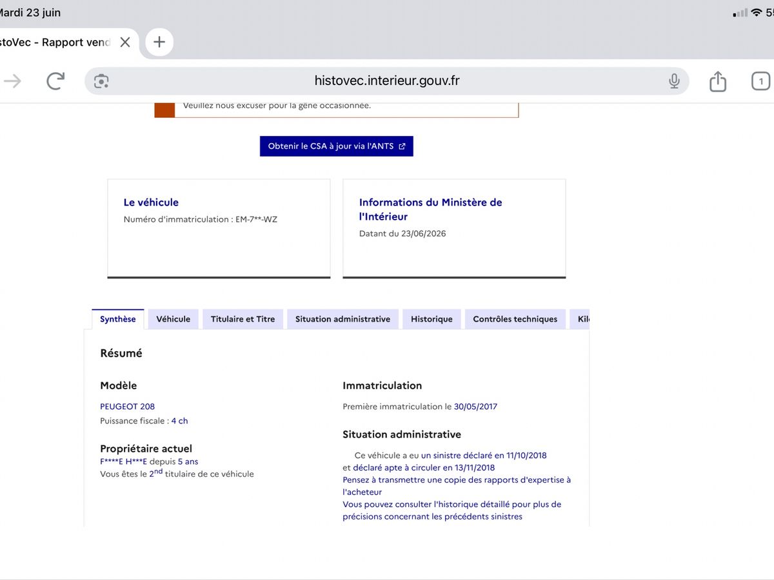Close the HistoVec browser tab
Screen dimensions: 774x580
[x=125, y=43]
